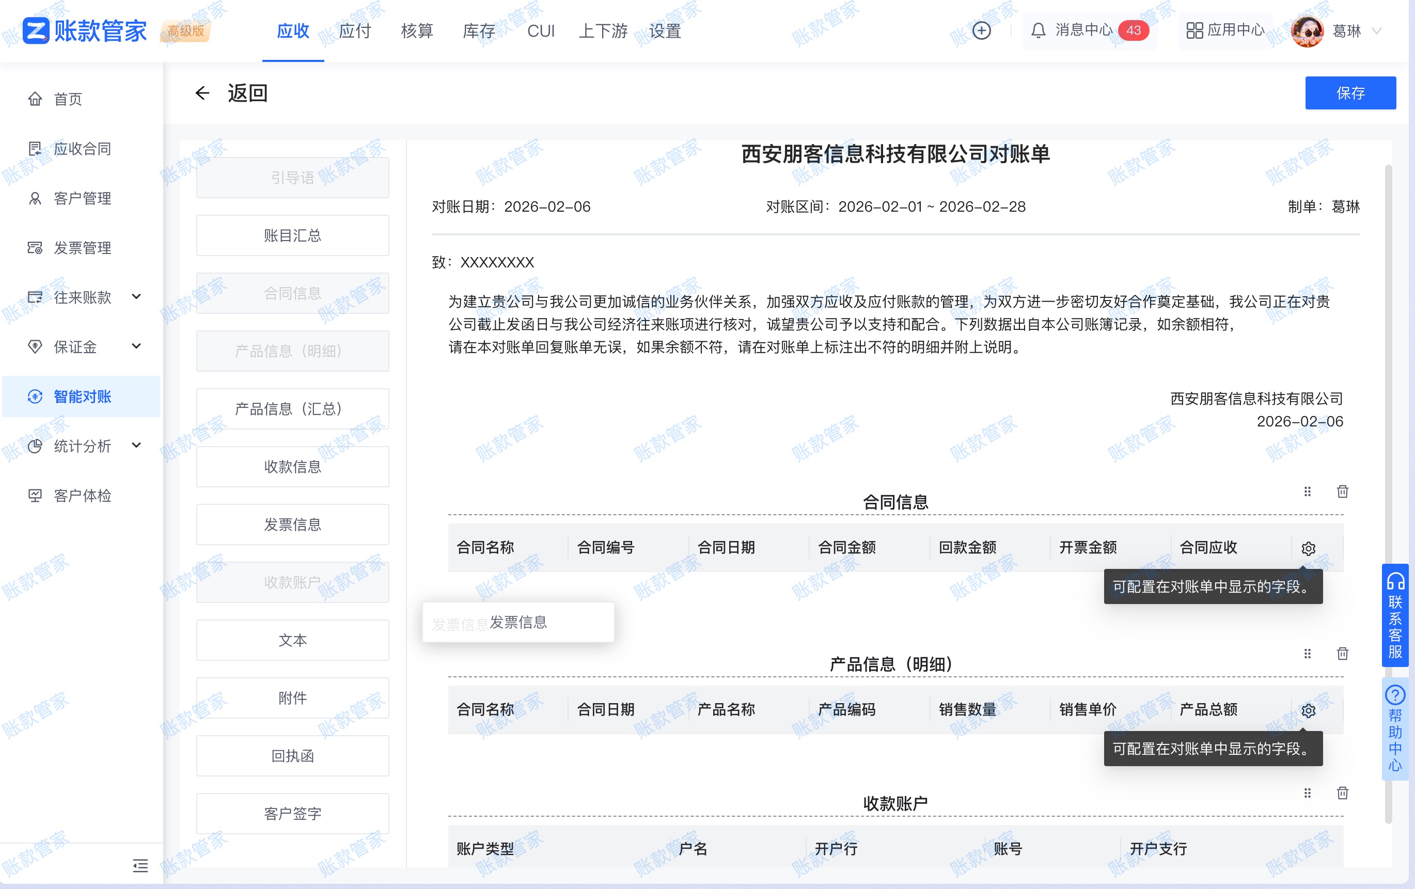
Task: Click the plus quick-create icon in top bar
Action: coord(980,30)
